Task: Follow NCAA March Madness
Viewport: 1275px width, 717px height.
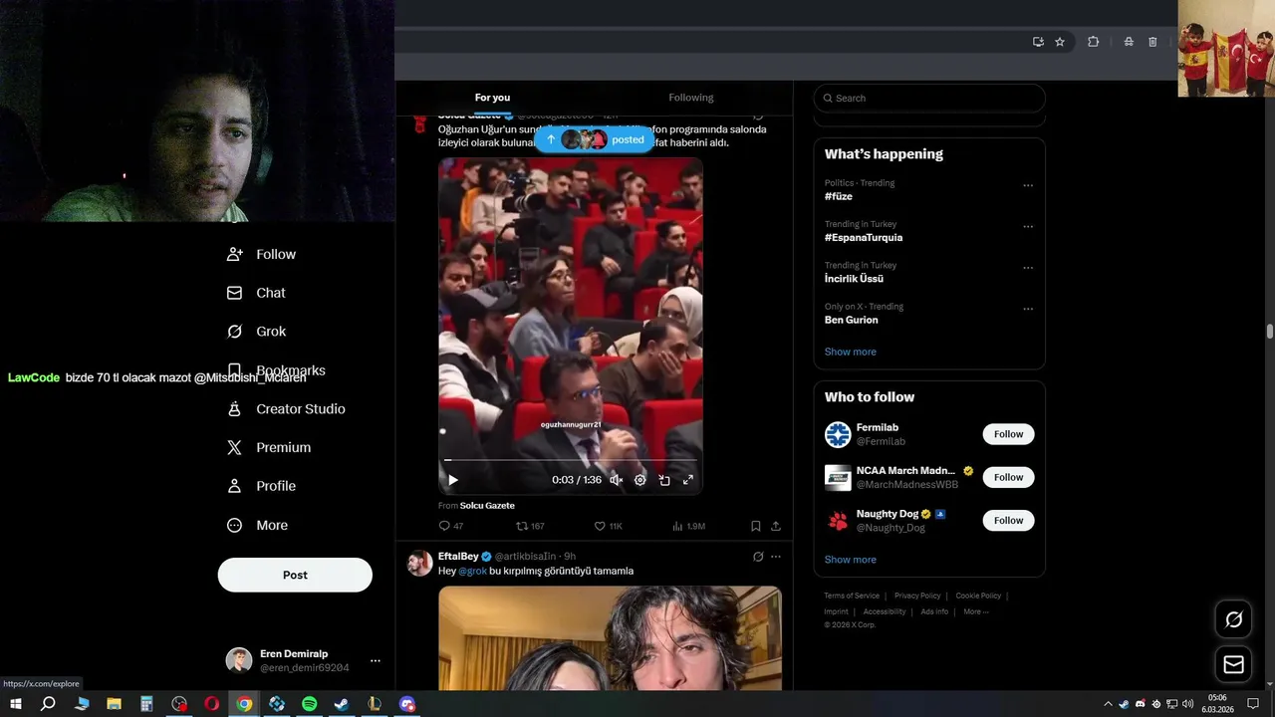Action: pyautogui.click(x=1008, y=477)
